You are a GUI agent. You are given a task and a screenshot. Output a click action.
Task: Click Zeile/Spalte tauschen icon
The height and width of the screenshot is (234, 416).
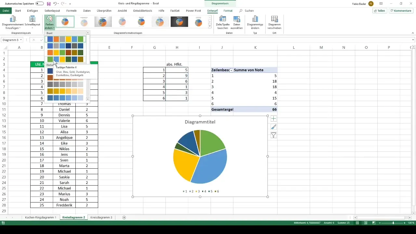[223, 22]
